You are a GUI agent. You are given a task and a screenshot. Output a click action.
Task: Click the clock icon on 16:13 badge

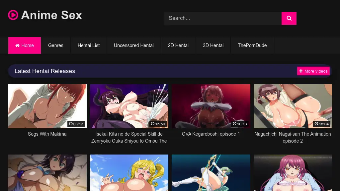pyautogui.click(x=234, y=124)
